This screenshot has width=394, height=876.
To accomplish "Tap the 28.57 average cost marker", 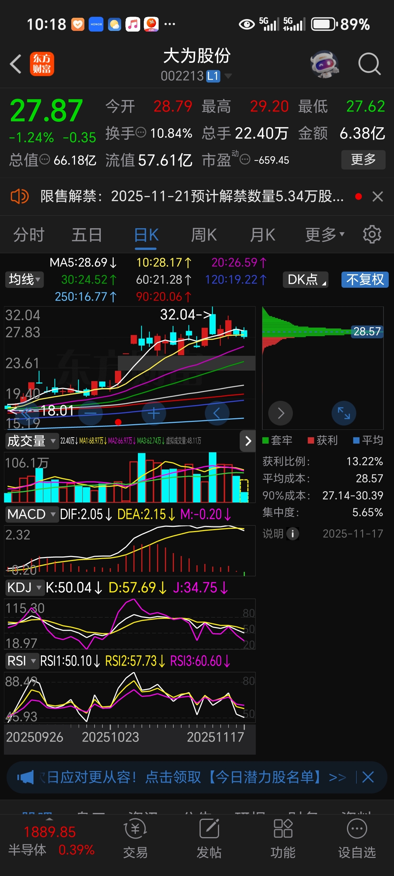I will point(367,331).
